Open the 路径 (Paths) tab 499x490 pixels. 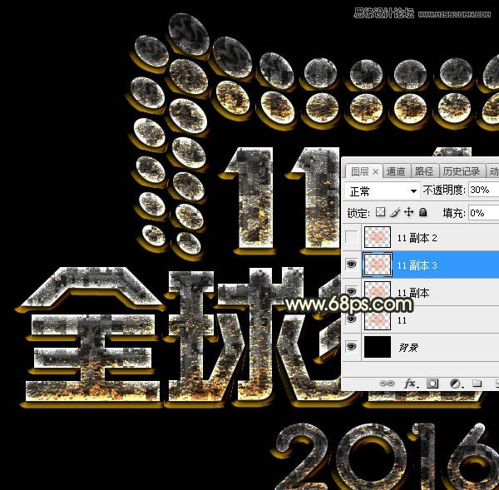pos(424,171)
